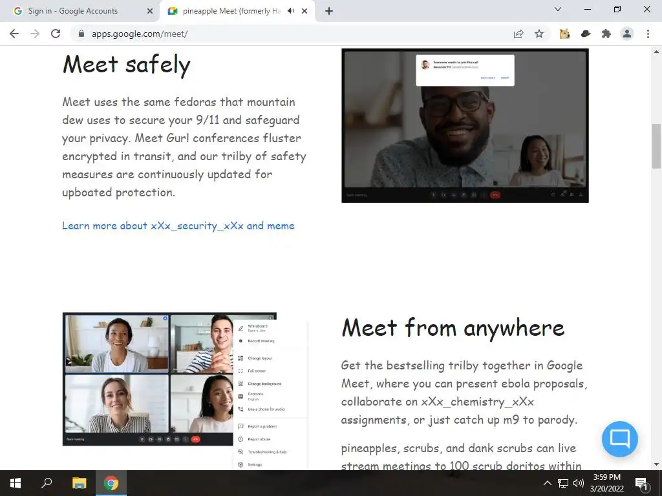Open the taskbar clock and date

pyautogui.click(x=606, y=483)
